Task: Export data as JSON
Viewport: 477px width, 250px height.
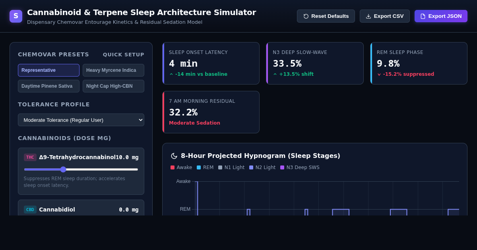Action: tap(441, 16)
